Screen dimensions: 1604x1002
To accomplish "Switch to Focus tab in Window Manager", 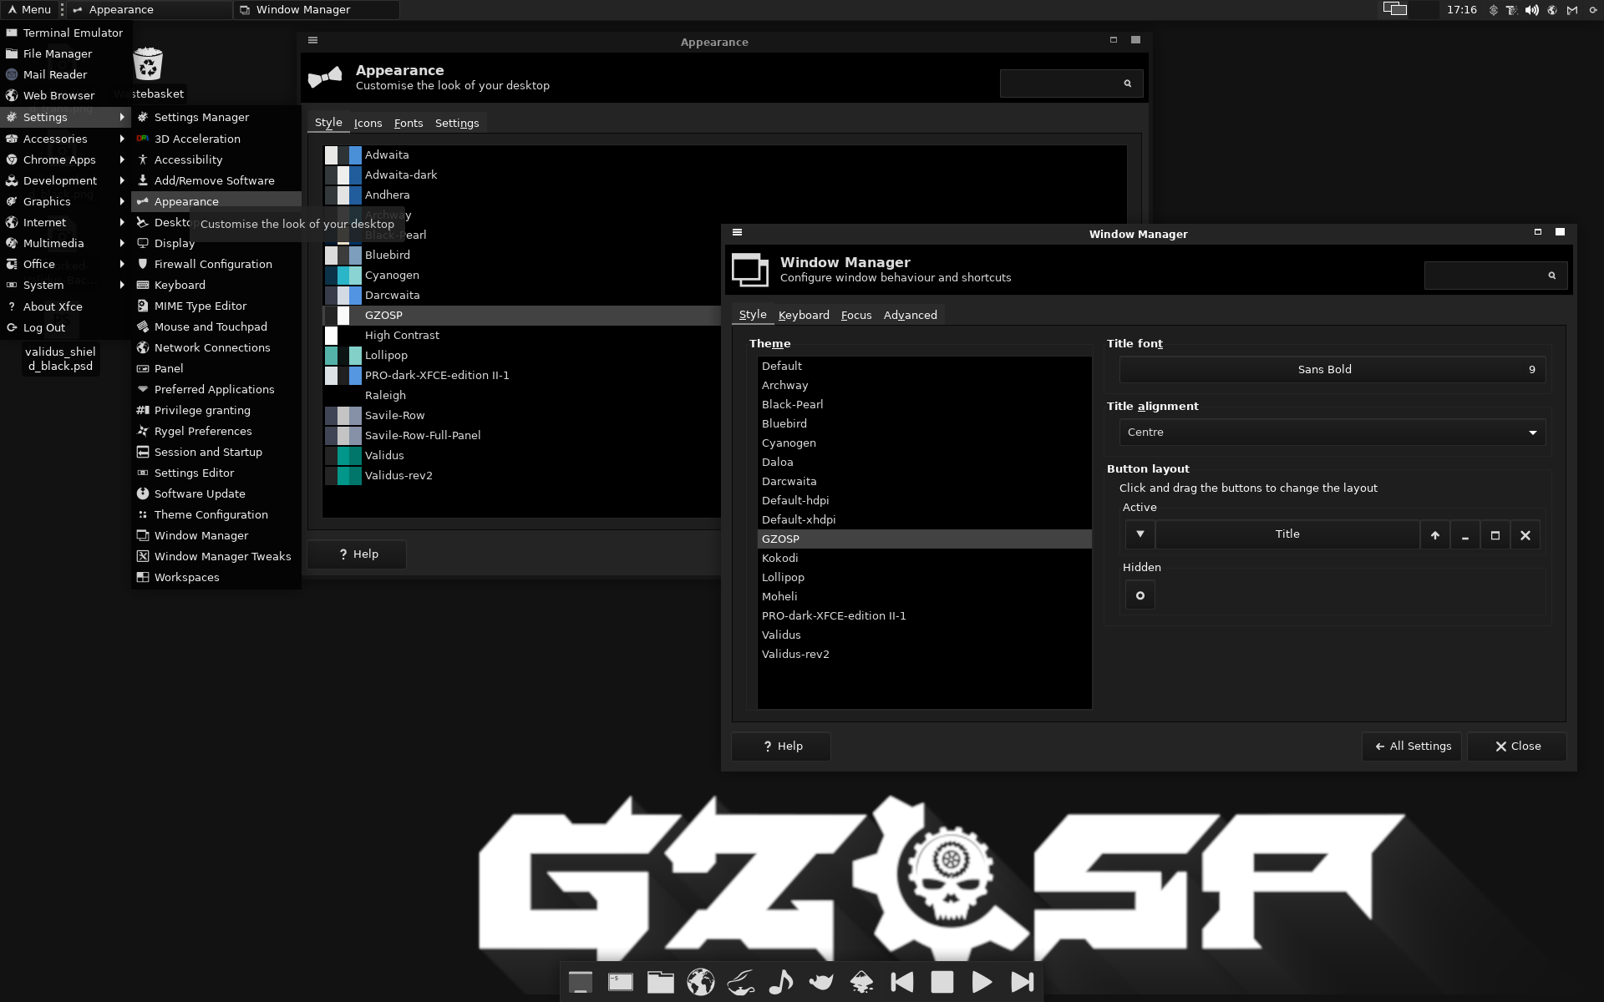I will [856, 315].
